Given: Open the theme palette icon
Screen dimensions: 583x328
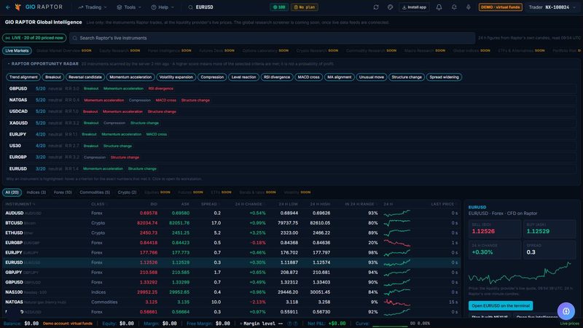Looking at the screenshot, I should coord(390,7).
